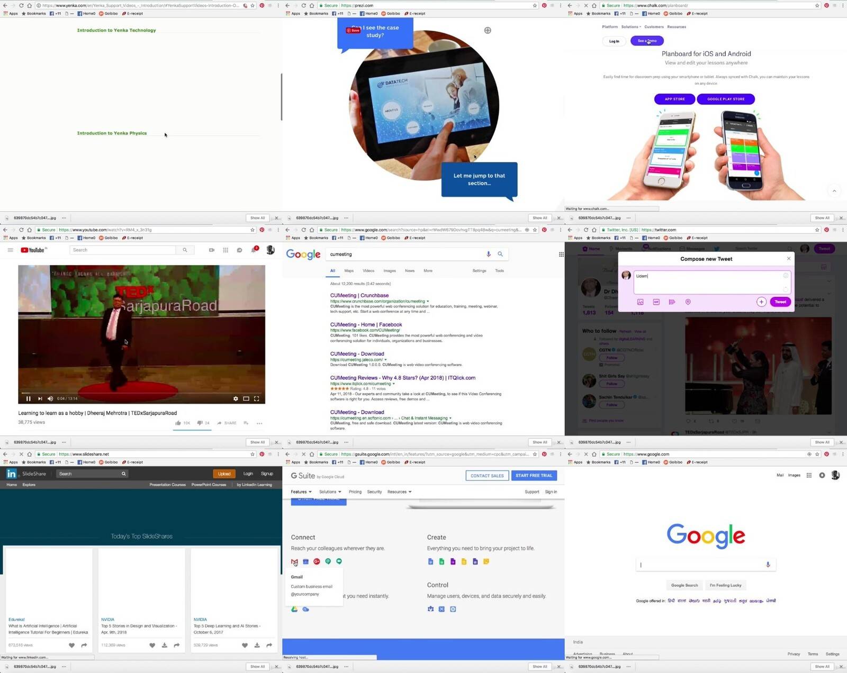This screenshot has width=847, height=673.
Task: Click YouTube's upload video camera icon
Action: 212,250
